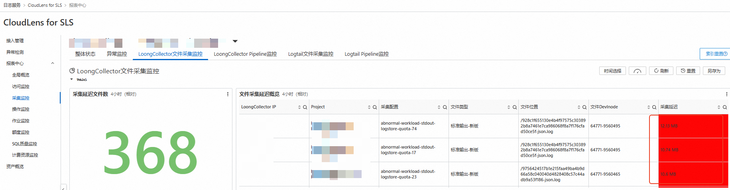
Task: Click the clock icon beside the dashboard title
Action: tap(72, 71)
